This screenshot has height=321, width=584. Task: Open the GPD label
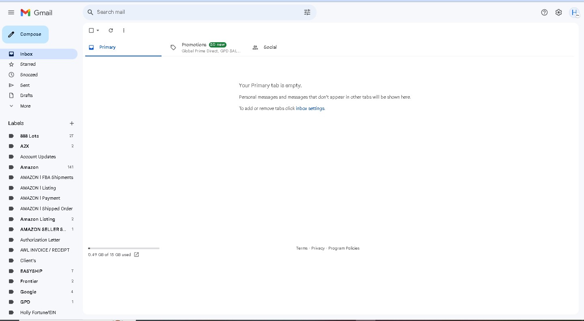tap(39, 302)
